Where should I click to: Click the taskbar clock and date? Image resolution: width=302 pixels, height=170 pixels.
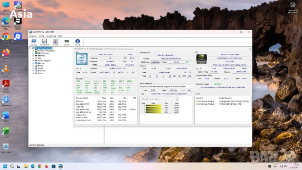click(x=294, y=166)
